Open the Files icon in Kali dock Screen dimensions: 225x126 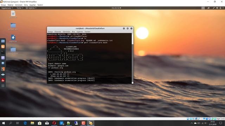tap(3, 41)
